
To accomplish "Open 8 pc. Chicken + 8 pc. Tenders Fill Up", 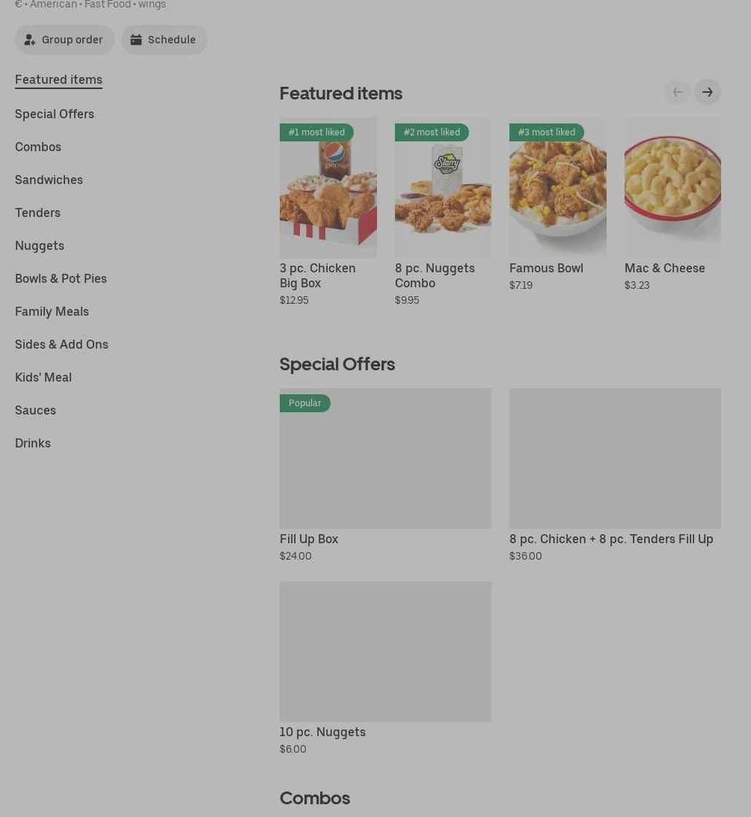I will pyautogui.click(x=611, y=539).
